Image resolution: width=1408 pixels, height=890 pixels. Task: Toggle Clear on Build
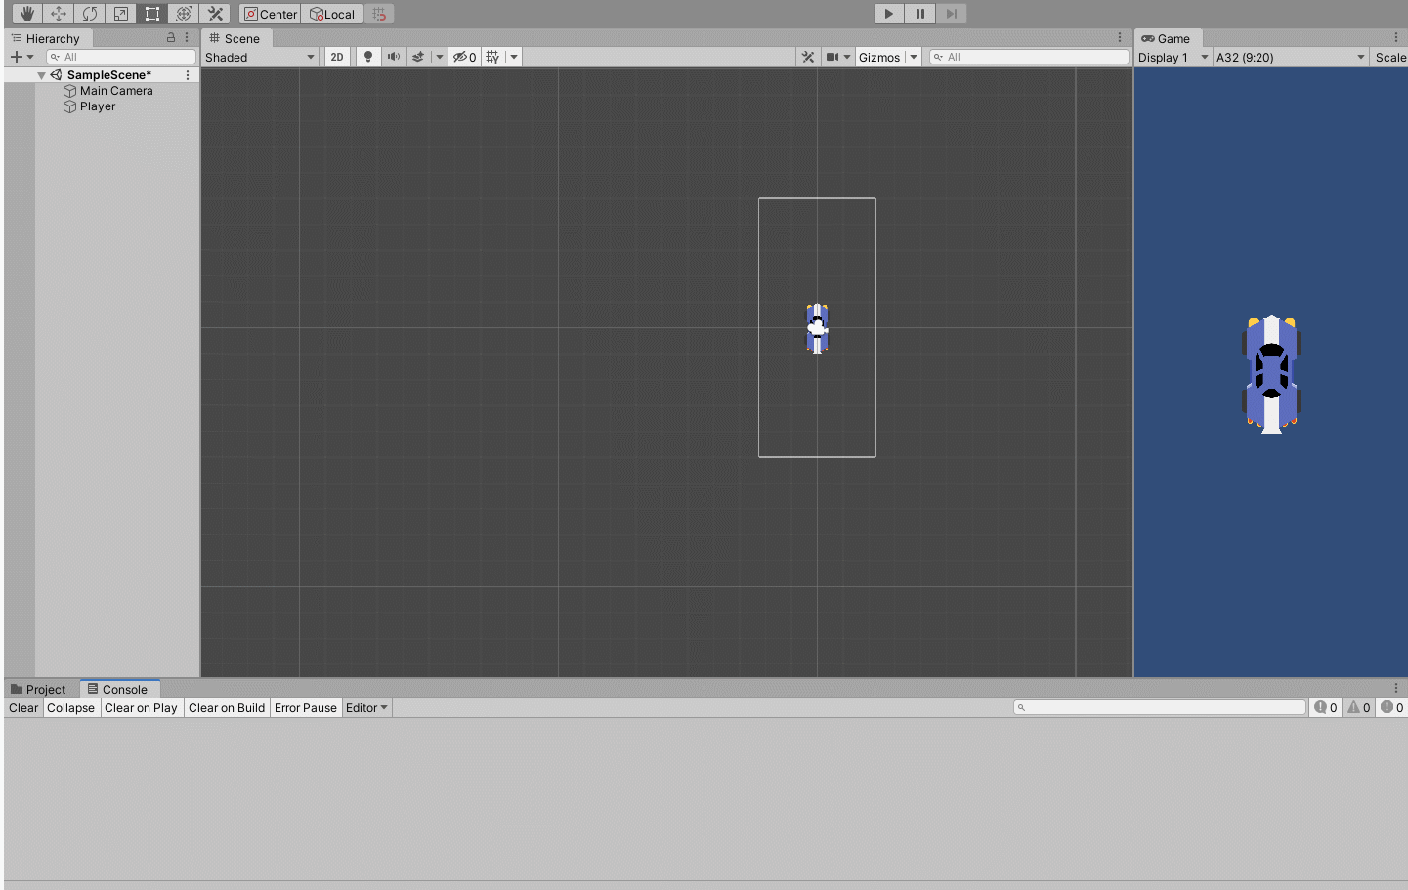[227, 708]
